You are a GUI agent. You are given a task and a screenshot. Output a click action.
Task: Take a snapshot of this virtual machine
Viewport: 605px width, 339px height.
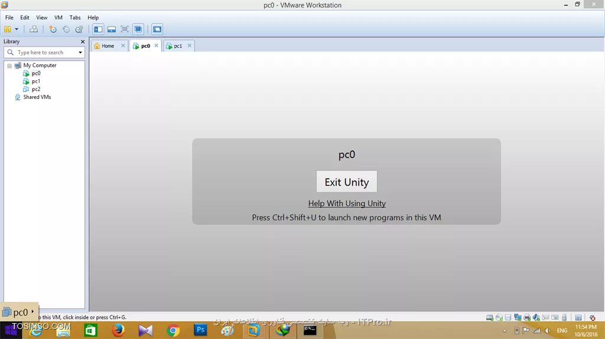coord(53,29)
